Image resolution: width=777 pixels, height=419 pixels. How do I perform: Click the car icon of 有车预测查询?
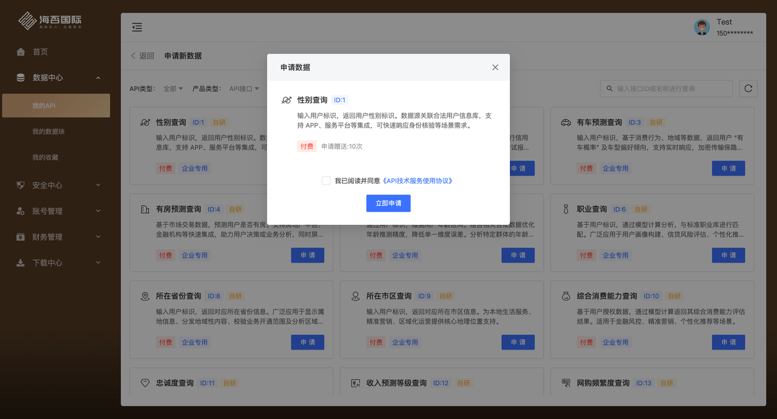(x=566, y=122)
